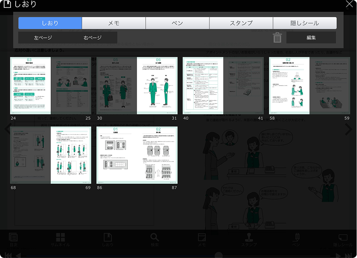
Task: Jump to first page with skip-back control
Action: [x=8, y=255]
